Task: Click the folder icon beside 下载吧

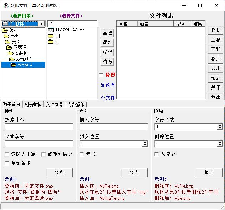Action: [x=9, y=48]
